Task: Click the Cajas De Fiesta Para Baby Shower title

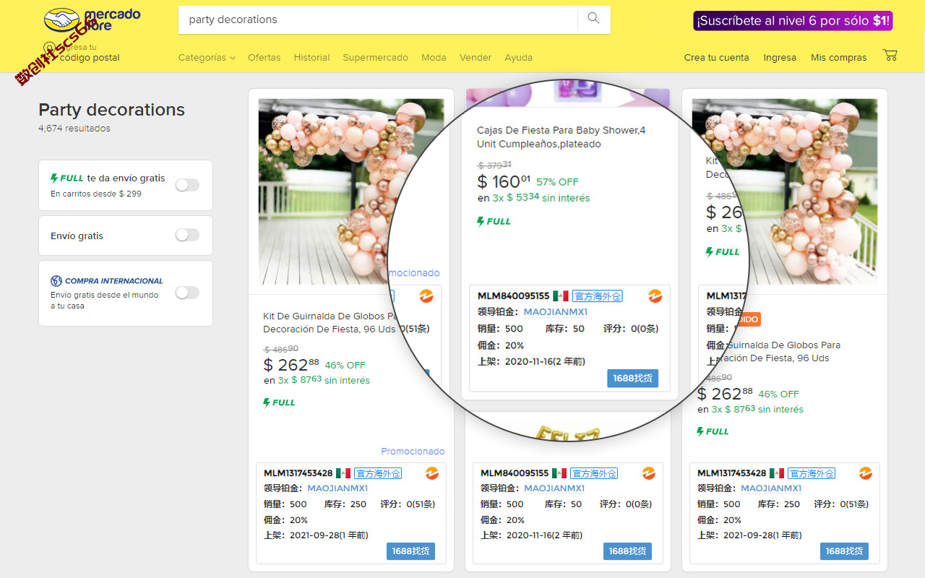Action: coord(561,137)
